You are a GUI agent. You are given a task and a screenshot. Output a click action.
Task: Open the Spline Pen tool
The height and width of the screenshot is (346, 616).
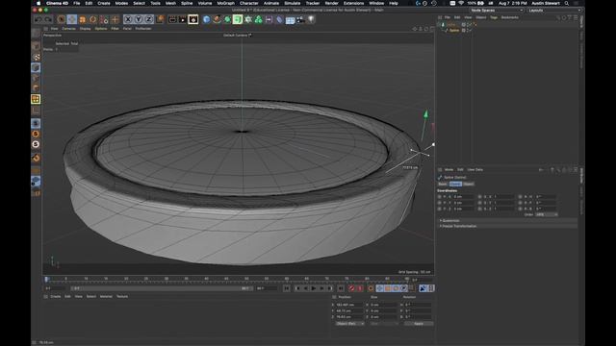pyautogui.click(x=217, y=19)
